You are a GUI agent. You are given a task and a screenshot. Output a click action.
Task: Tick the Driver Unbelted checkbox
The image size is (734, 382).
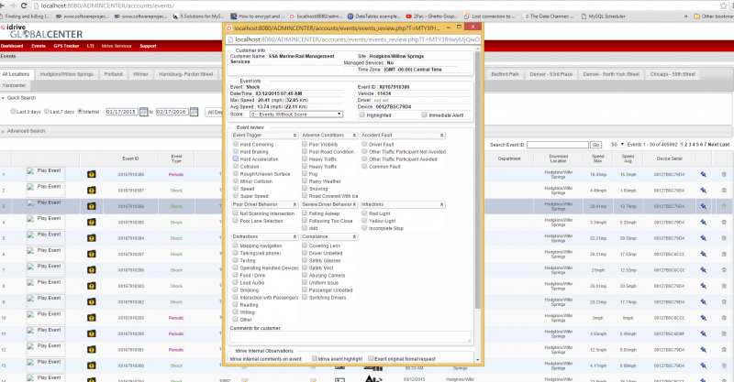305,253
